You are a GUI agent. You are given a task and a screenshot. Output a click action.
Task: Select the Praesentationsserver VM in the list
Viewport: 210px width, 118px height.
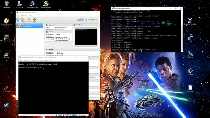tap(30, 26)
